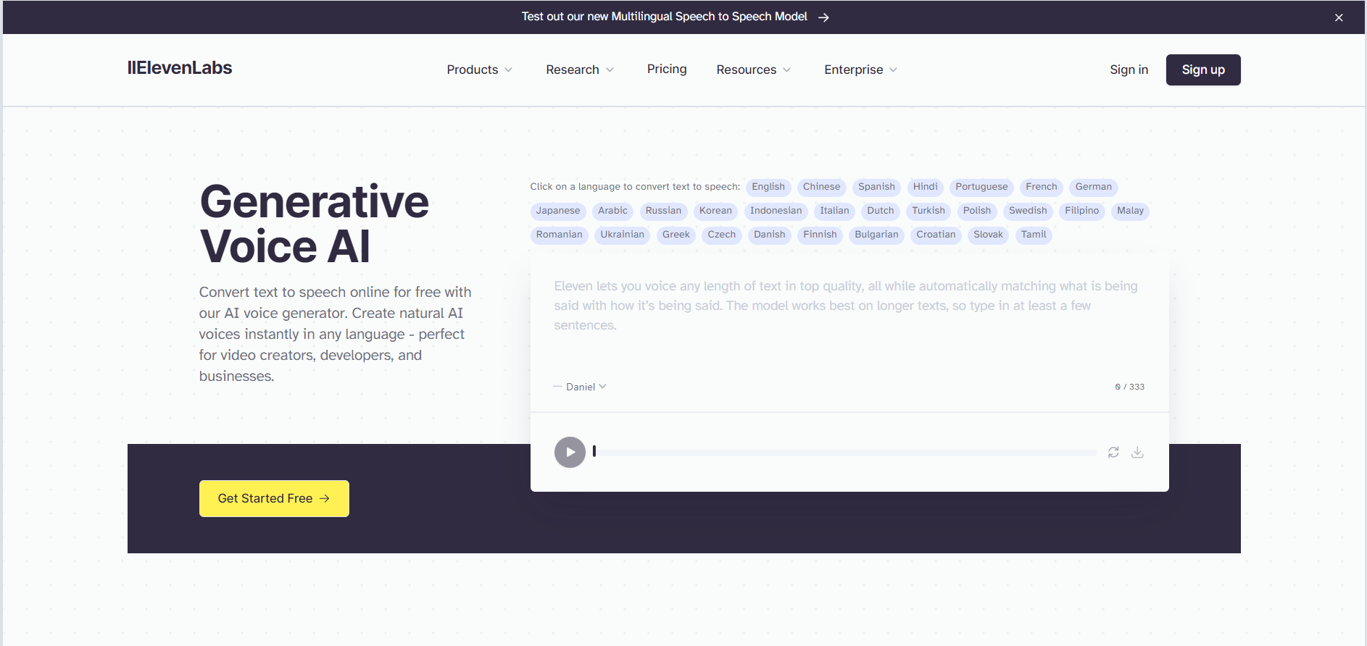This screenshot has width=1367, height=646.
Task: Convert text using the Czech chip
Action: coord(722,235)
